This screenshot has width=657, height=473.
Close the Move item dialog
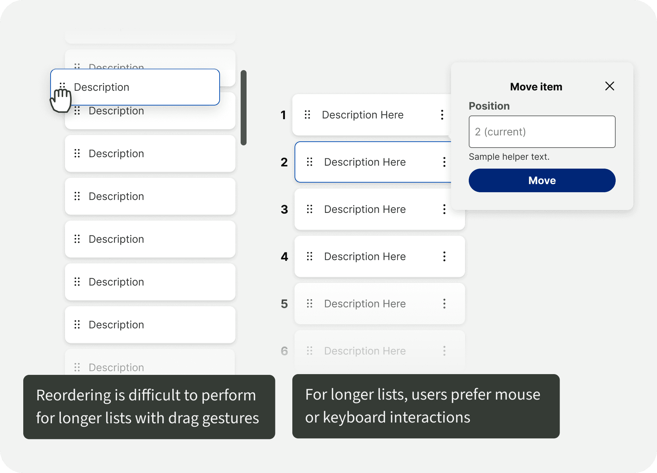609,86
